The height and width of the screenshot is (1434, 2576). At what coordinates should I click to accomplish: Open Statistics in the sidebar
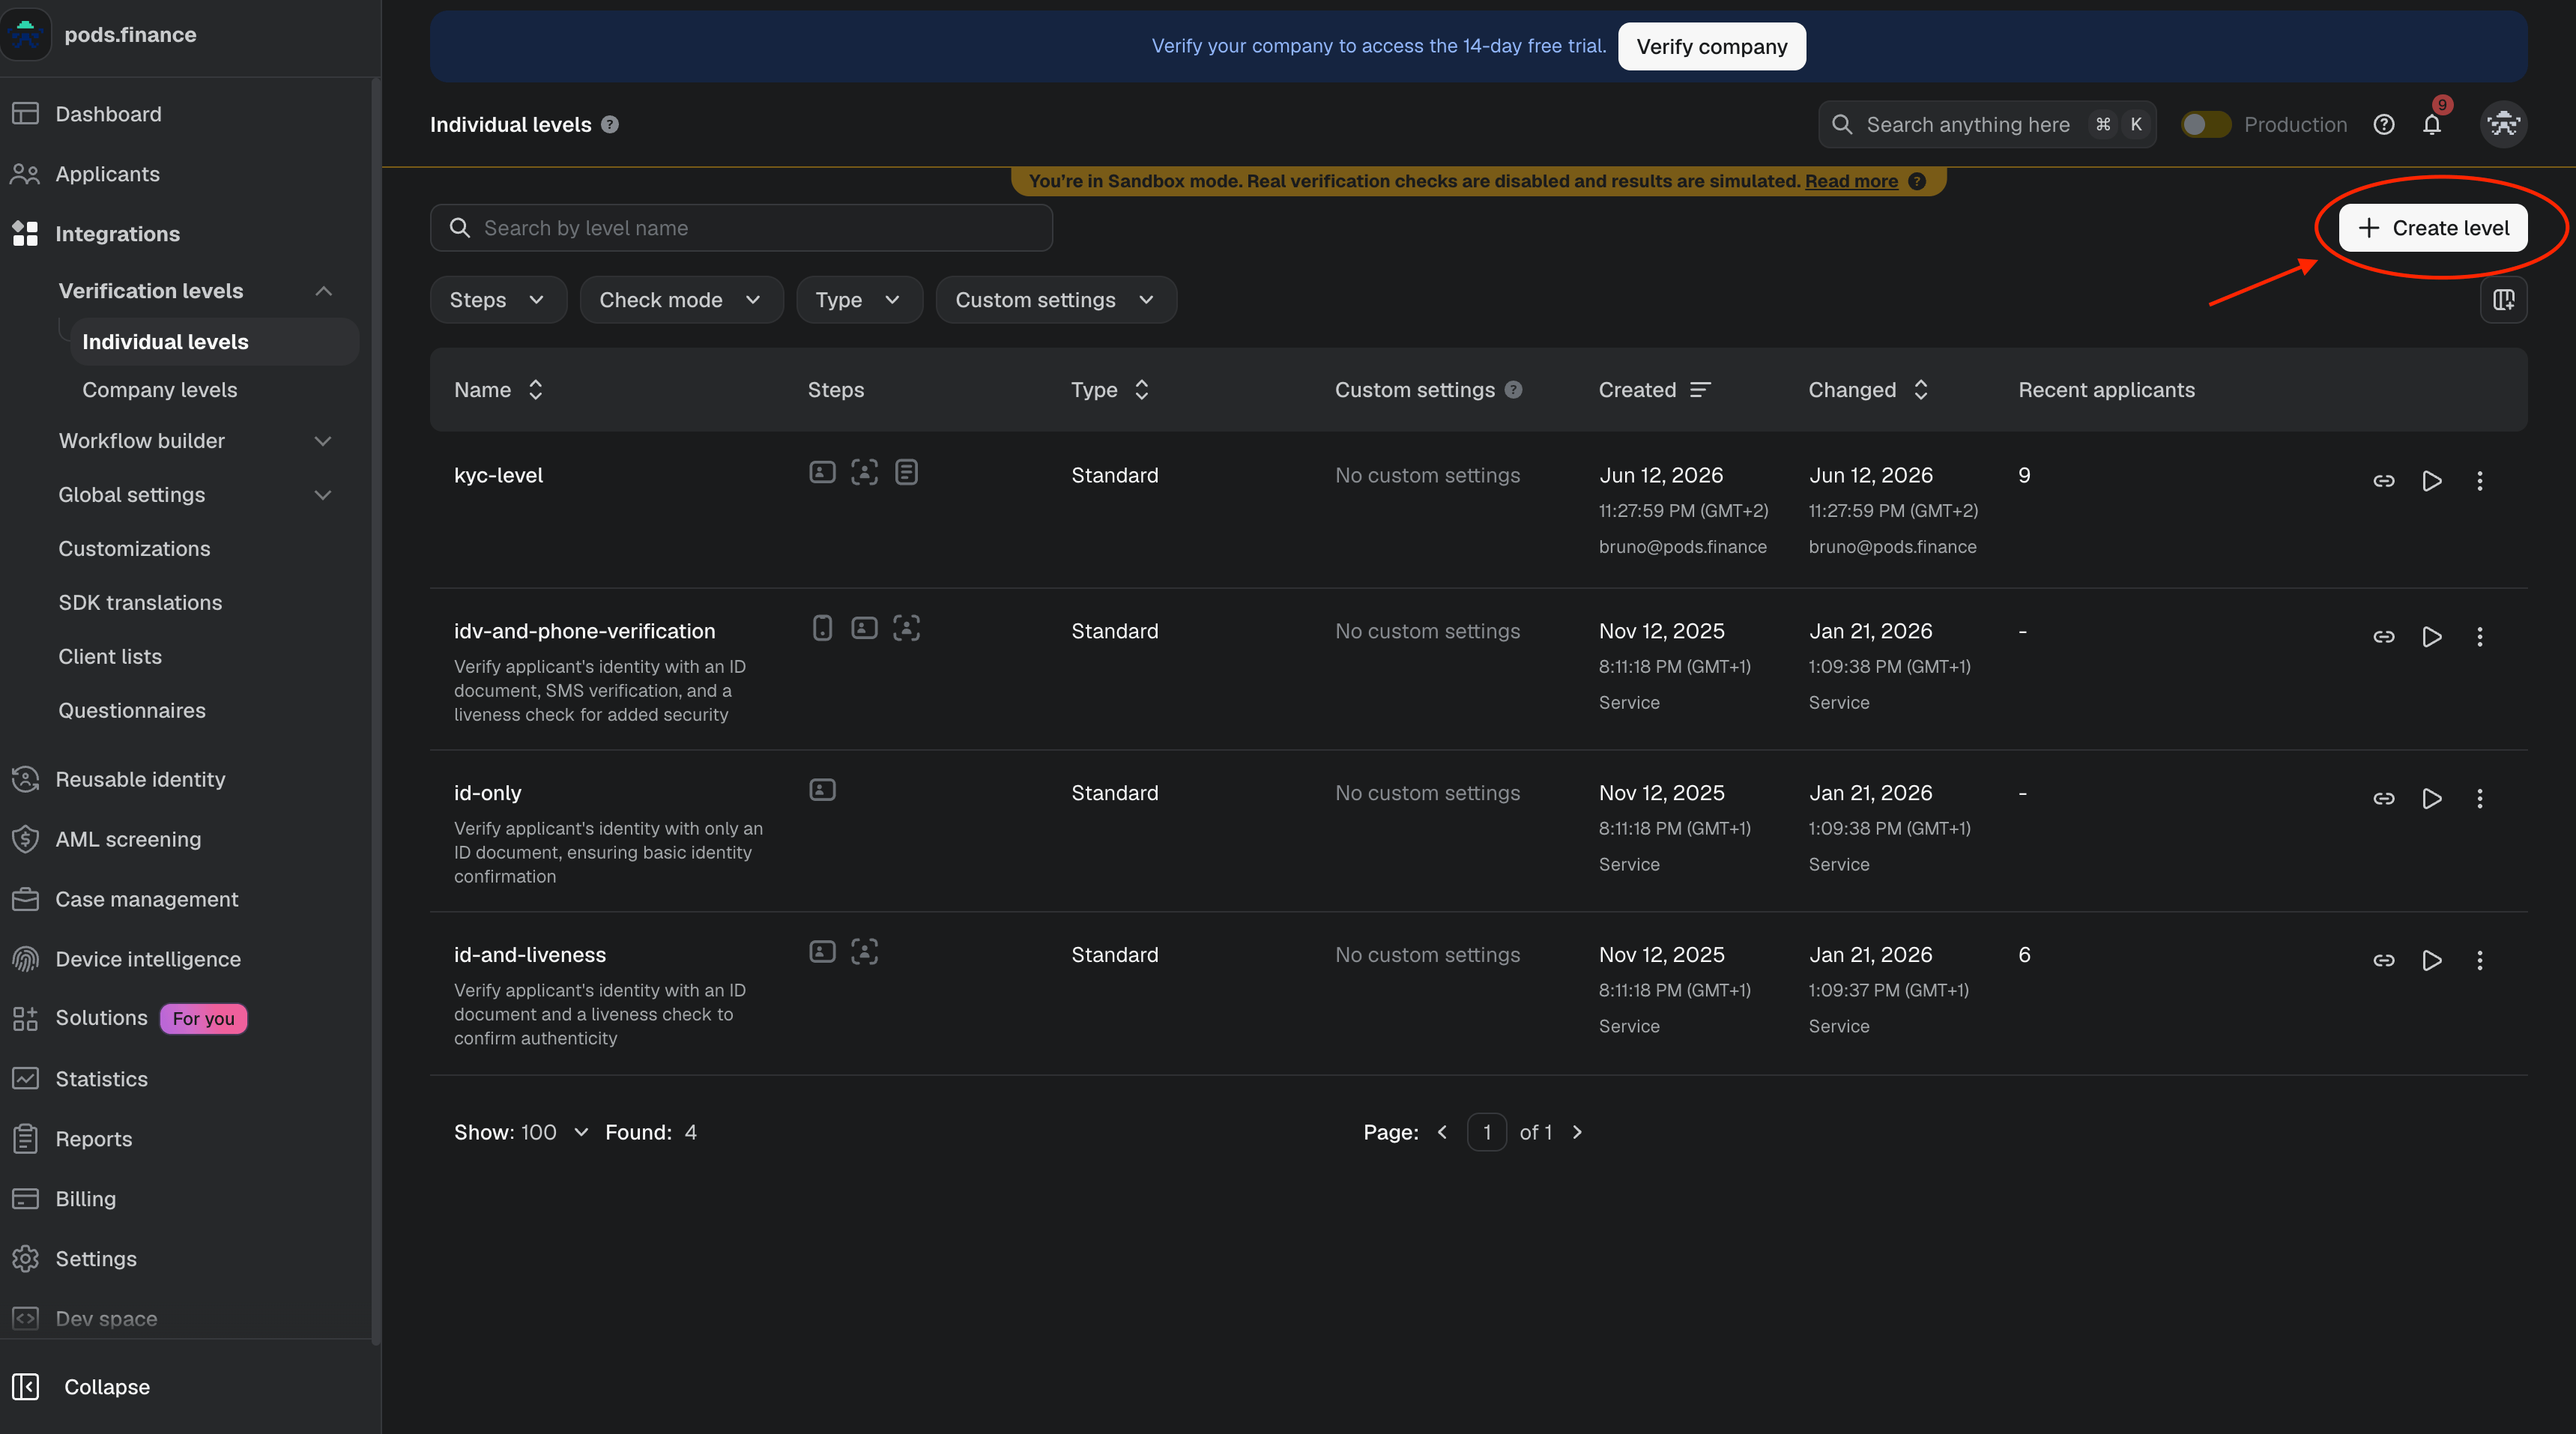click(101, 1079)
